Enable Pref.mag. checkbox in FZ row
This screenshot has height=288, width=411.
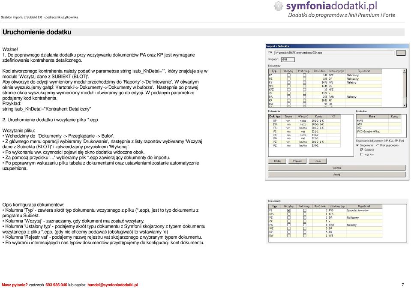point(304,75)
